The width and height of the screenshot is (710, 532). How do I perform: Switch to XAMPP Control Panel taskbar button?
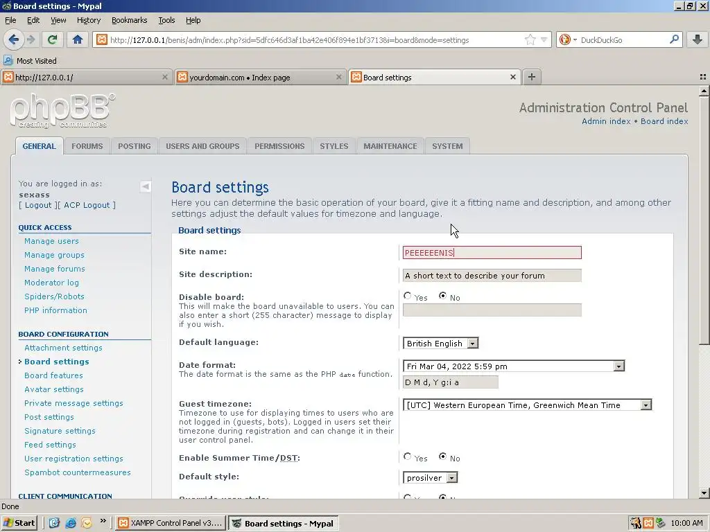171,523
